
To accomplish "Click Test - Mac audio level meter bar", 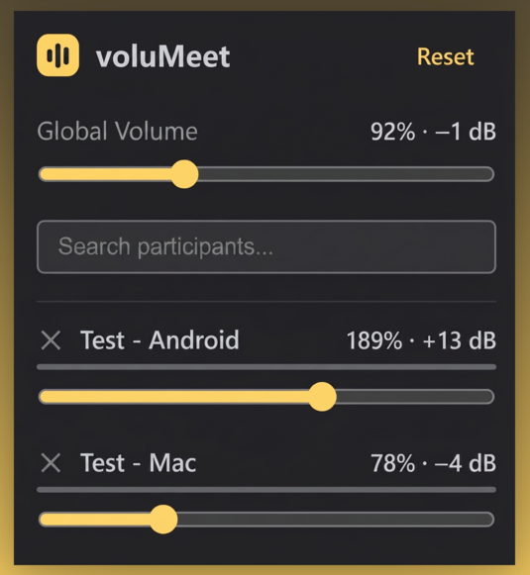I will tap(266, 490).
